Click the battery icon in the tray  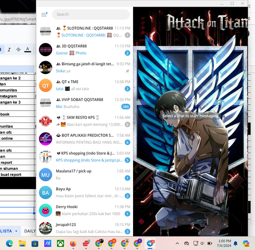point(210,243)
